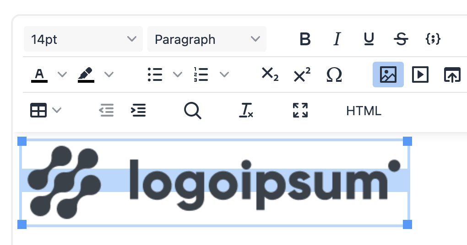Image resolution: width=467 pixels, height=245 pixels.
Task: Insert special character with Omega icon
Action: pyautogui.click(x=334, y=74)
